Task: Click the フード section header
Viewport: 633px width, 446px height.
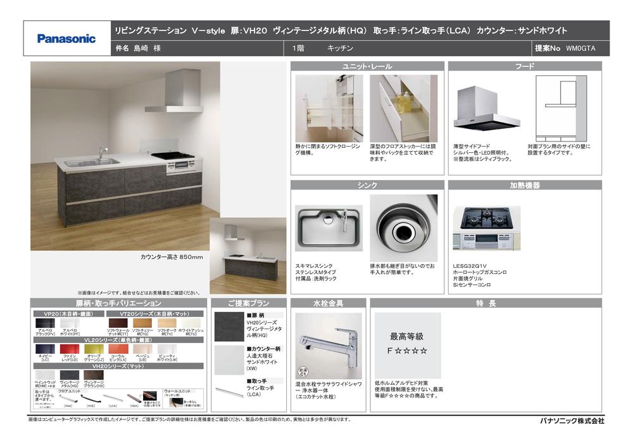Action: pyautogui.click(x=525, y=66)
